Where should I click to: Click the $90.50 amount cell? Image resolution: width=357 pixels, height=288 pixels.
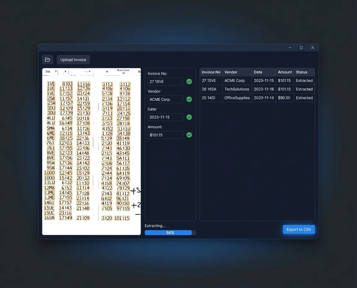[x=284, y=98]
